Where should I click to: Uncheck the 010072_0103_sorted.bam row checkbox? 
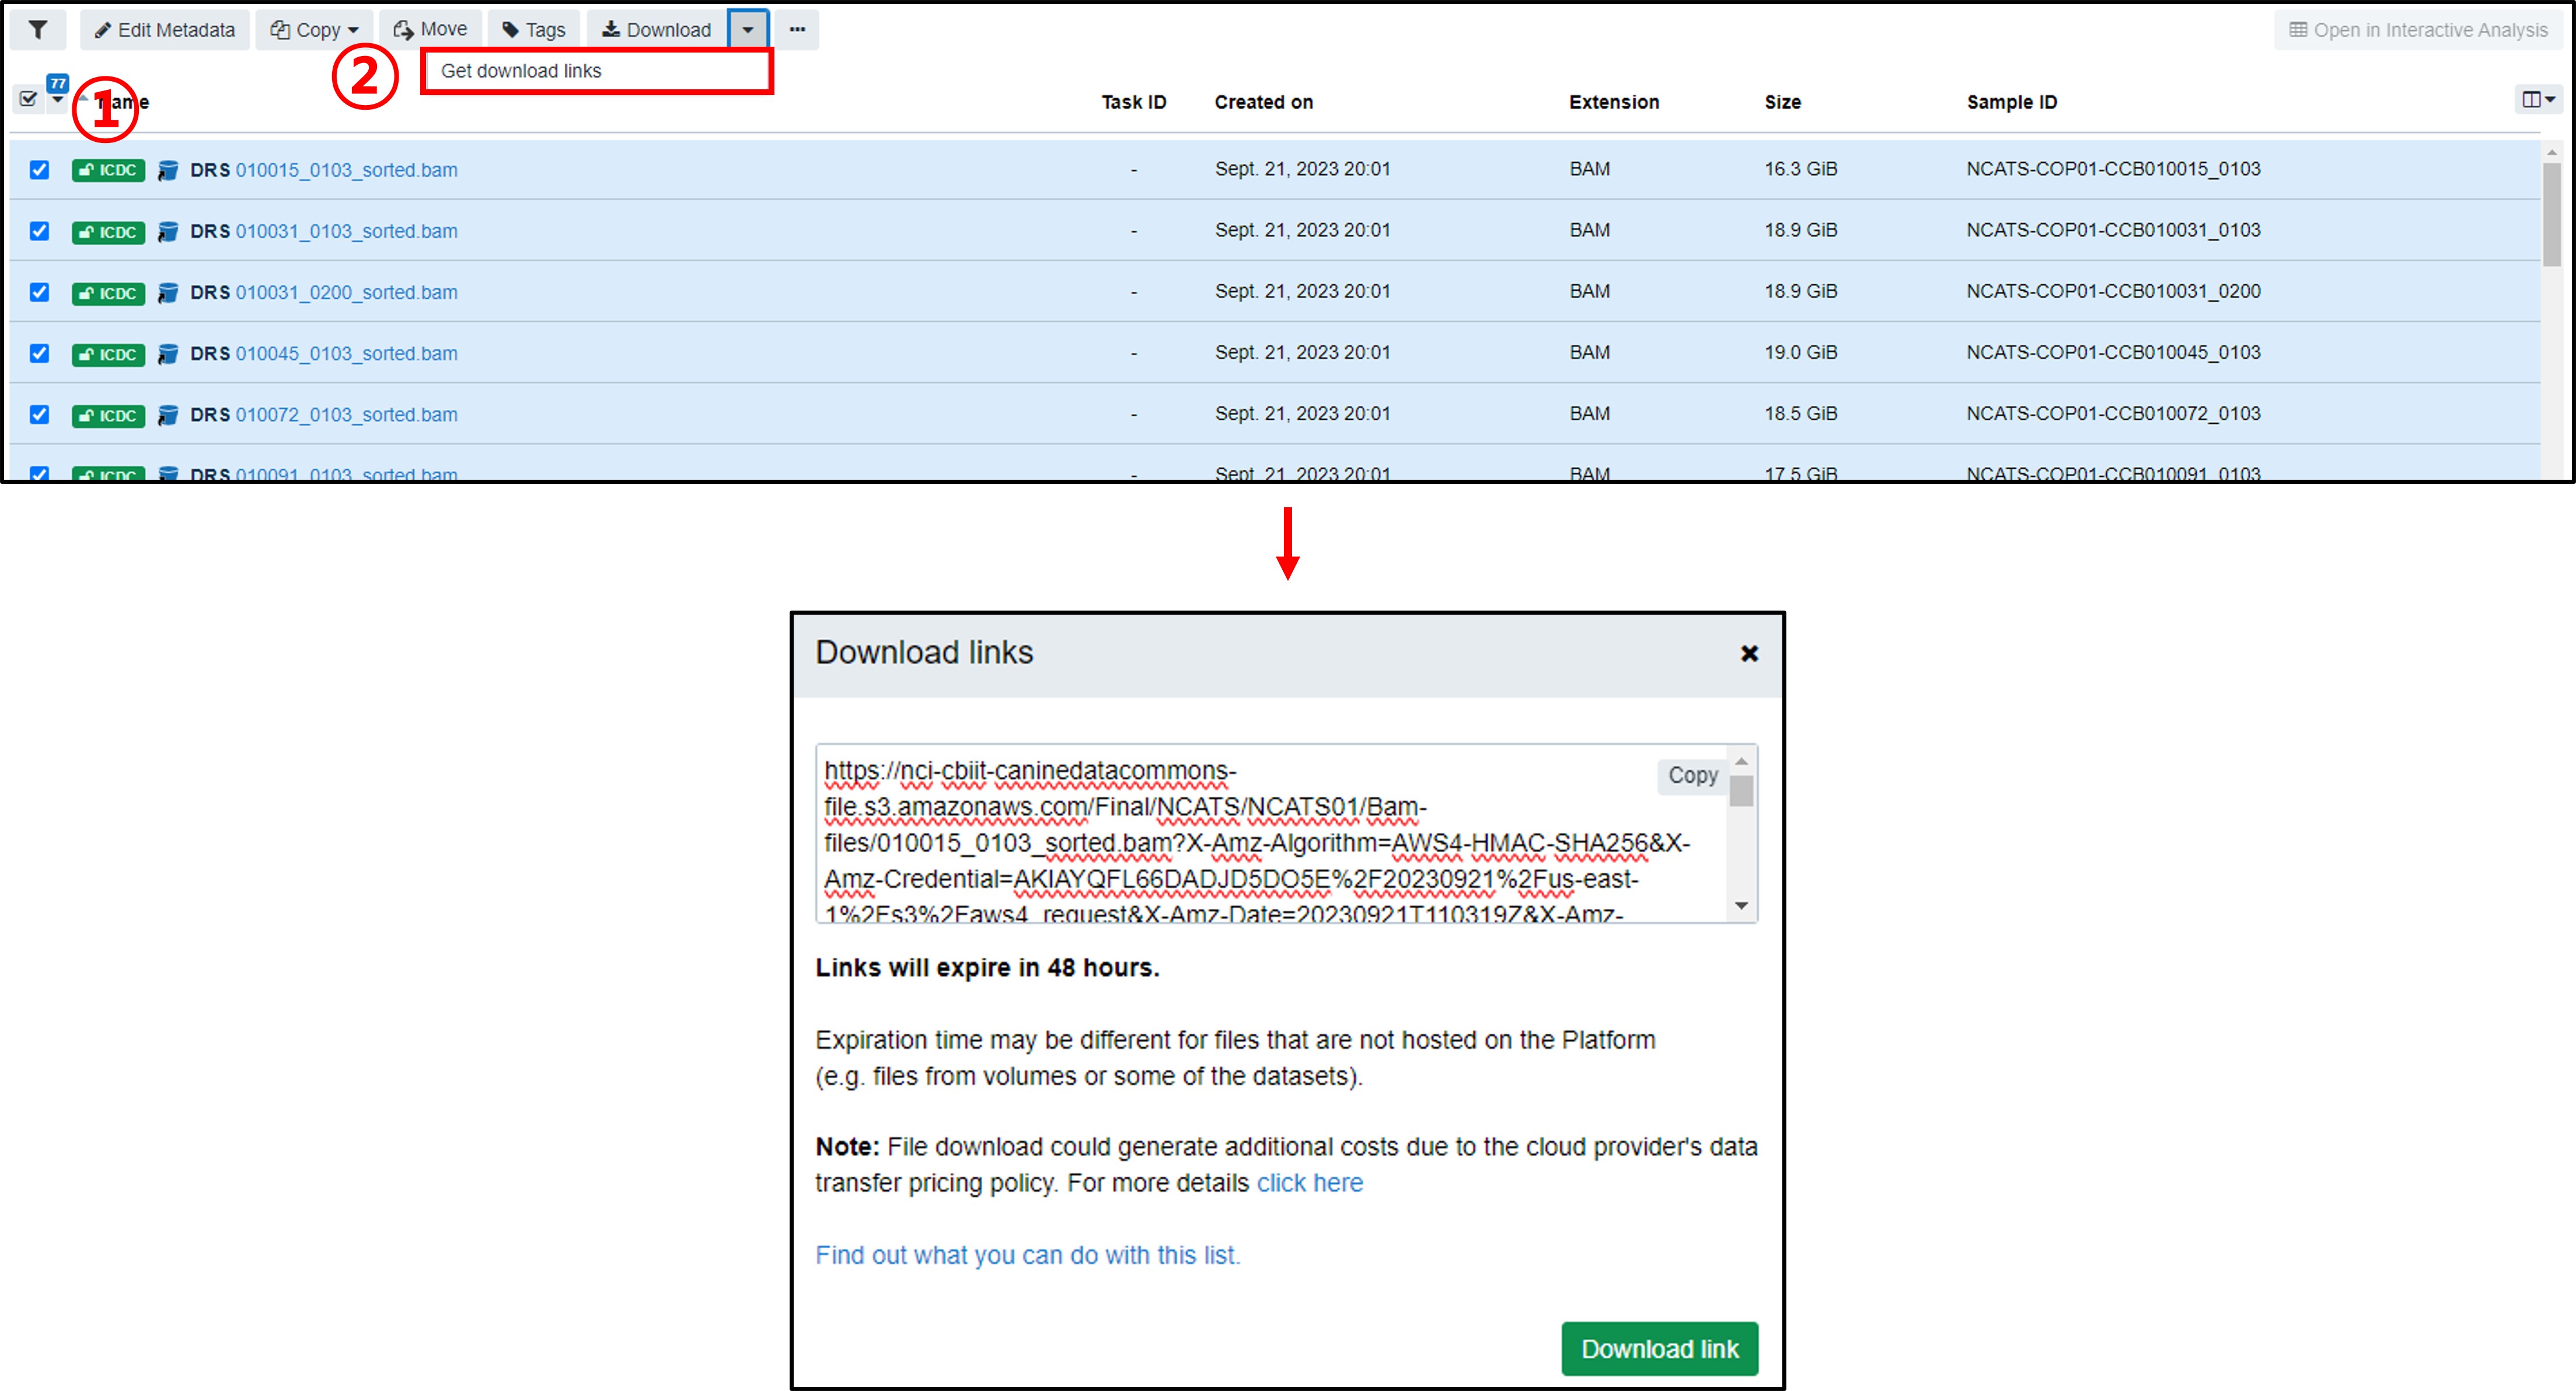click(39, 414)
